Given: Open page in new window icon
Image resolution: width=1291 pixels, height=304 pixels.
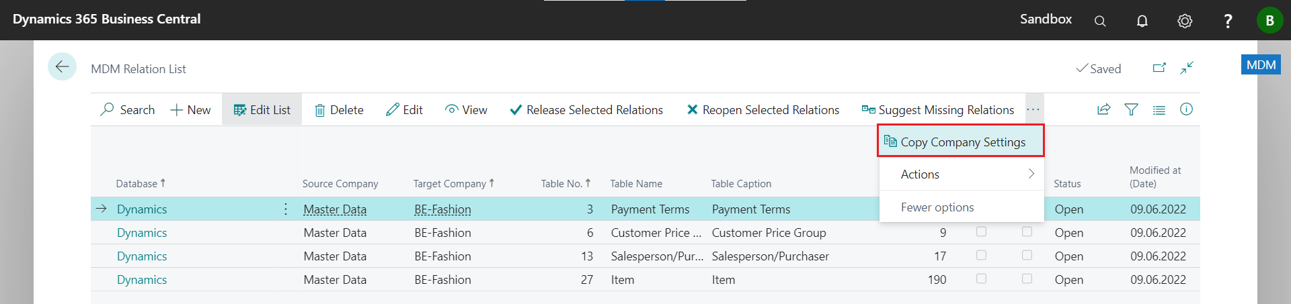Looking at the screenshot, I should pyautogui.click(x=1159, y=68).
